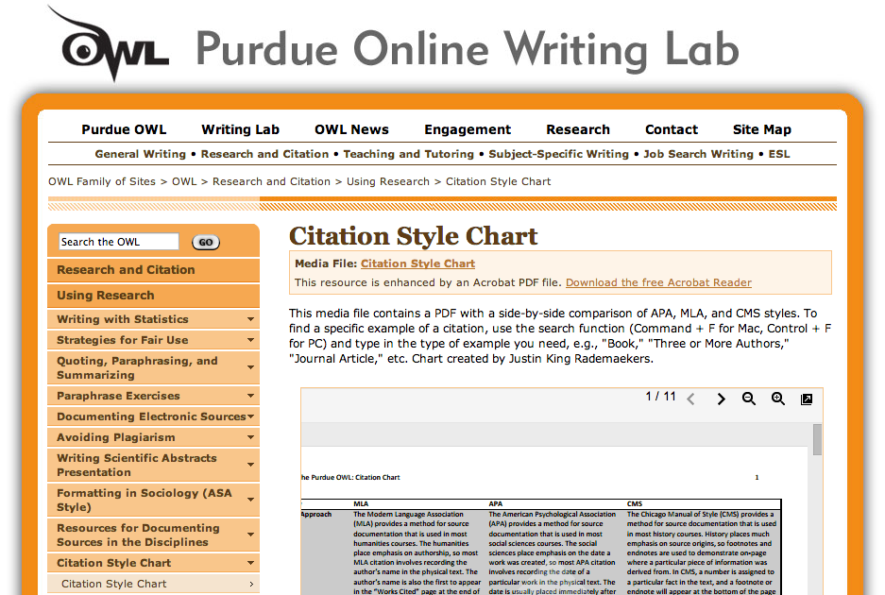885x595 pixels.
Task: Click the OWL logo
Action: click(x=109, y=44)
